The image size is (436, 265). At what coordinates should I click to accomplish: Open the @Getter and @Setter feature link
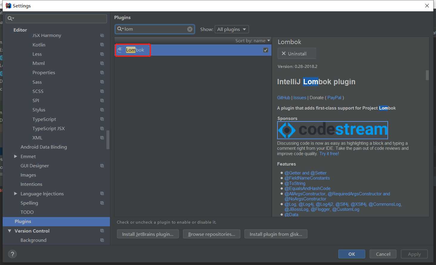305,173
